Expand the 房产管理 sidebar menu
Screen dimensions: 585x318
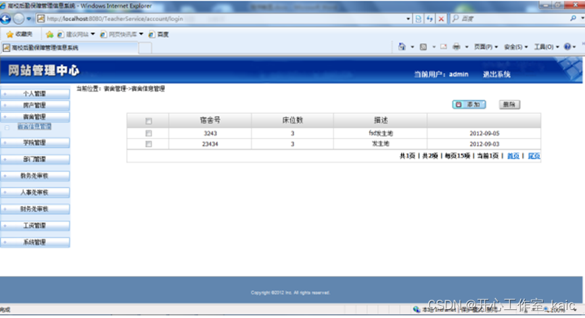pos(34,105)
